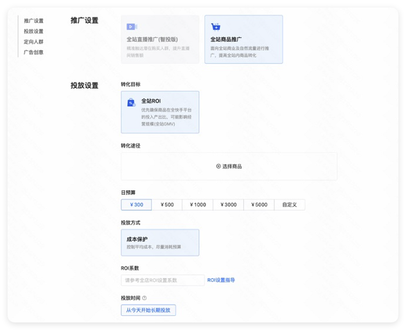This screenshot has height=330, width=406.
Task: Click the shopping cart icon in 全站商品推广 card
Action: pyautogui.click(x=216, y=26)
